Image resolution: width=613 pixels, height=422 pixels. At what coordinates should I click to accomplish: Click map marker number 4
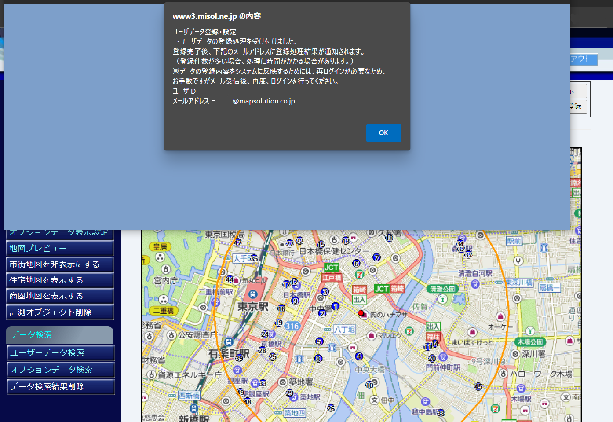point(359,356)
